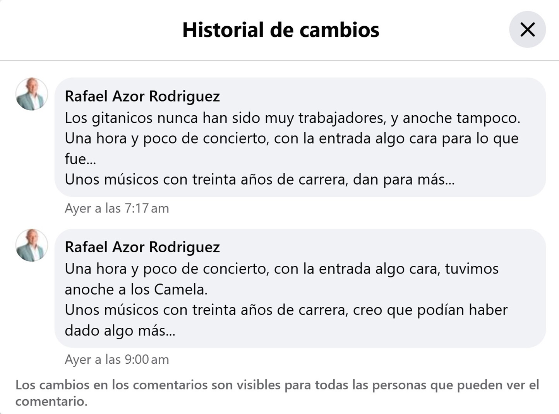The width and height of the screenshot is (559, 414).
Task: Open Rafael Azor Rodriguez's name in the second comment
Action: click(142, 247)
